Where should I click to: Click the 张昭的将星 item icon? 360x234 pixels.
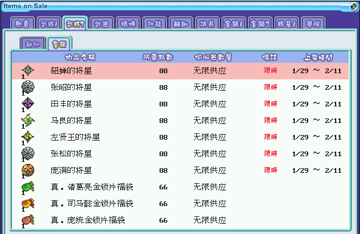[x=27, y=87]
